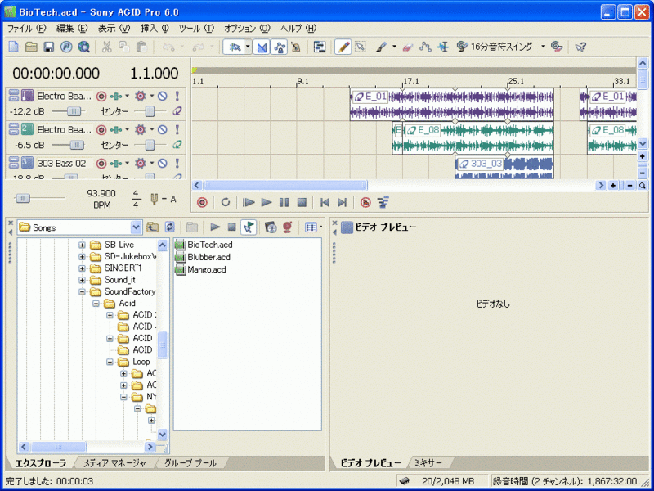
Task: Open track FX on Electro Beat track 2
Action: pyautogui.click(x=116, y=130)
